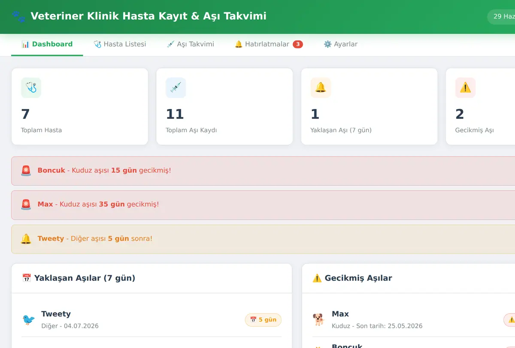
Task: Select Tweety in upcoming vaccines list
Action: click(x=151, y=320)
